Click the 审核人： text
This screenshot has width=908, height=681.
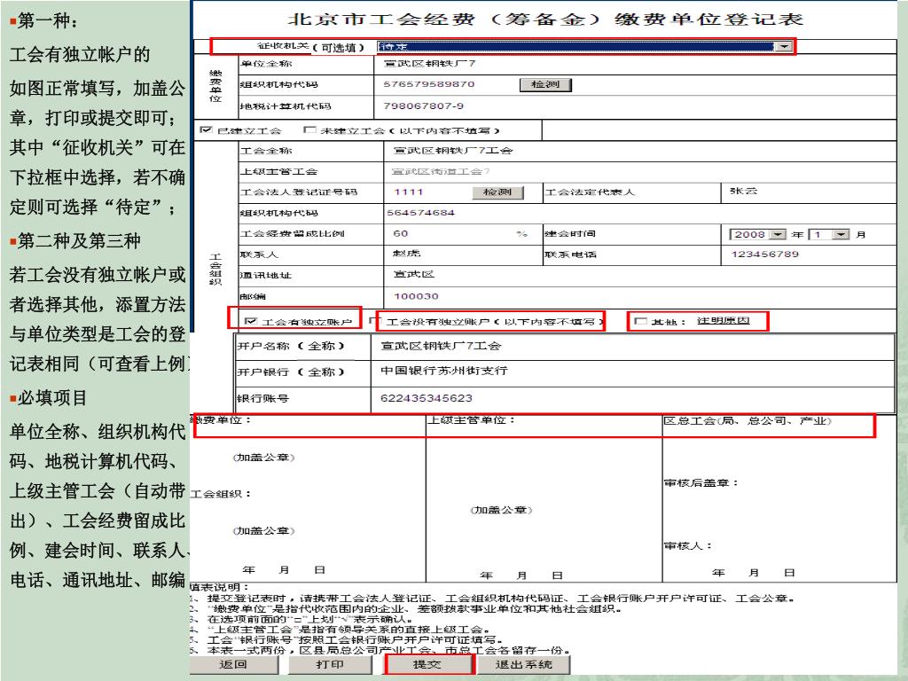click(688, 546)
